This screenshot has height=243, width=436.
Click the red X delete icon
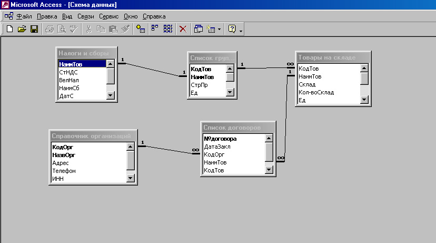coord(183,29)
